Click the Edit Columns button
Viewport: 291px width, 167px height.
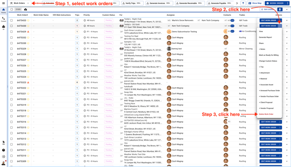(x=268, y=10)
